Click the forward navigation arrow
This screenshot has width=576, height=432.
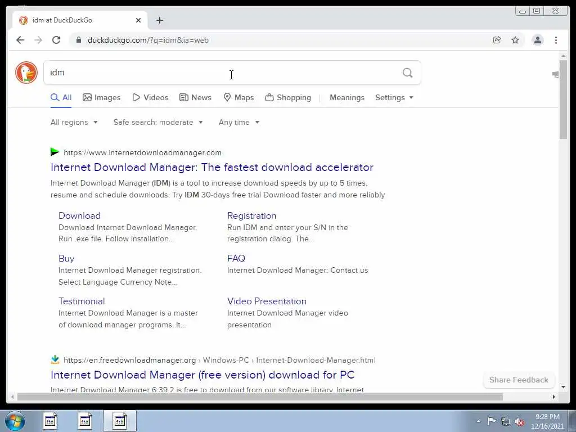point(38,40)
